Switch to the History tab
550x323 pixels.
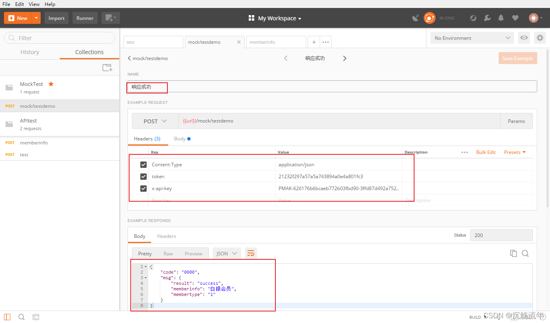coord(30,52)
